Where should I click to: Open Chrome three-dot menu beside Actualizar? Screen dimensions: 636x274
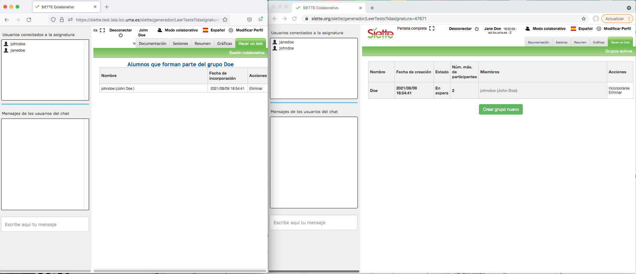click(629, 19)
